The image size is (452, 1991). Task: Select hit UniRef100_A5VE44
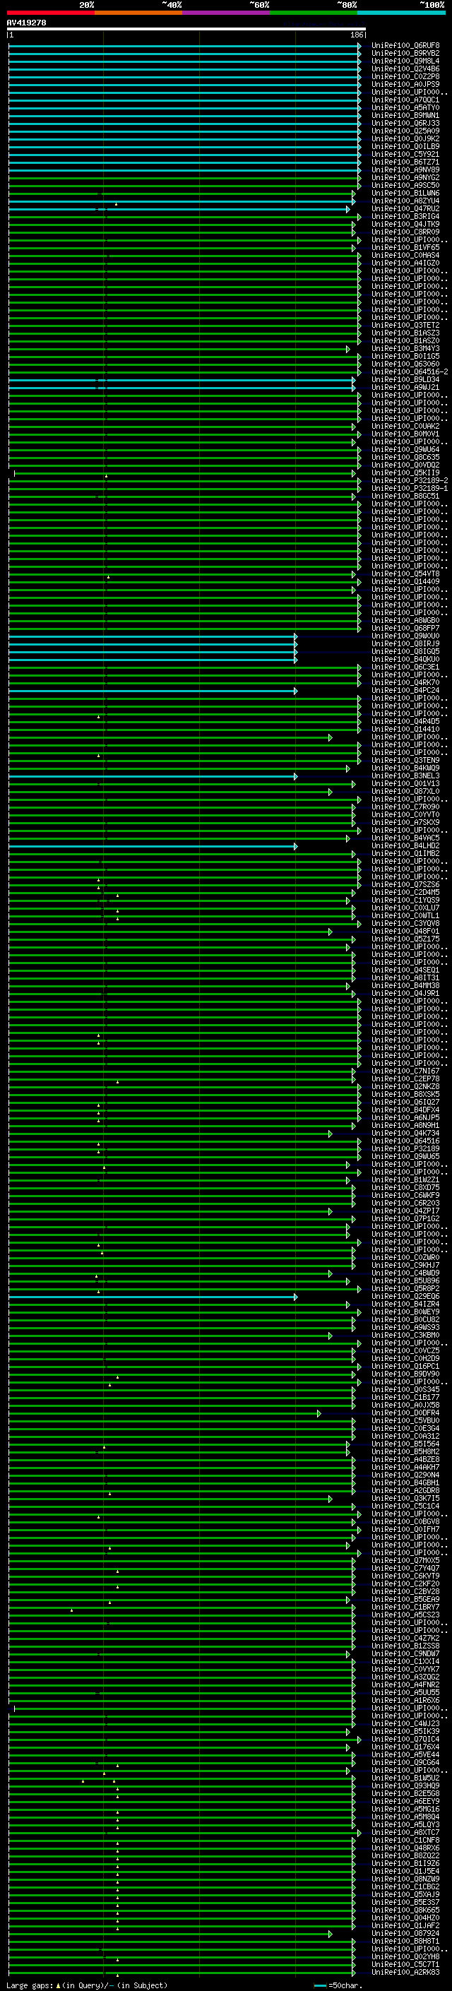pyautogui.click(x=405, y=1754)
